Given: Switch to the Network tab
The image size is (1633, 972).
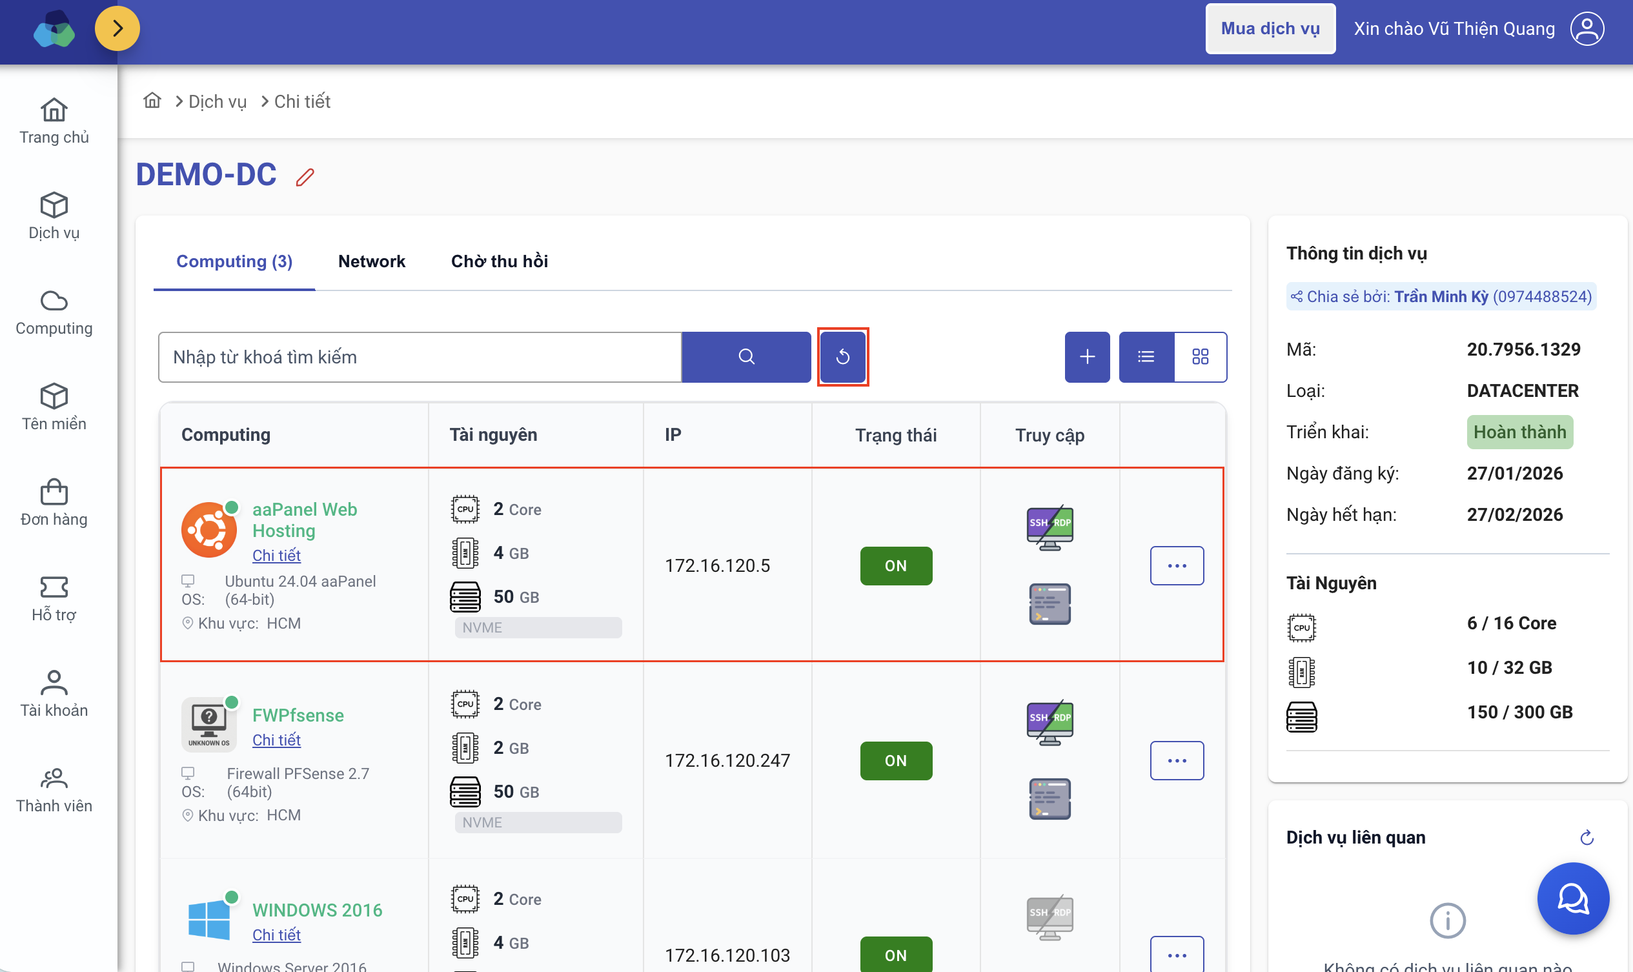Looking at the screenshot, I should [x=371, y=261].
